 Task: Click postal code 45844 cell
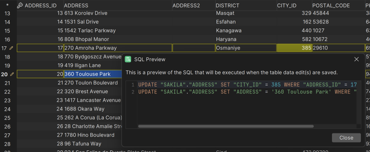click(x=338, y=13)
